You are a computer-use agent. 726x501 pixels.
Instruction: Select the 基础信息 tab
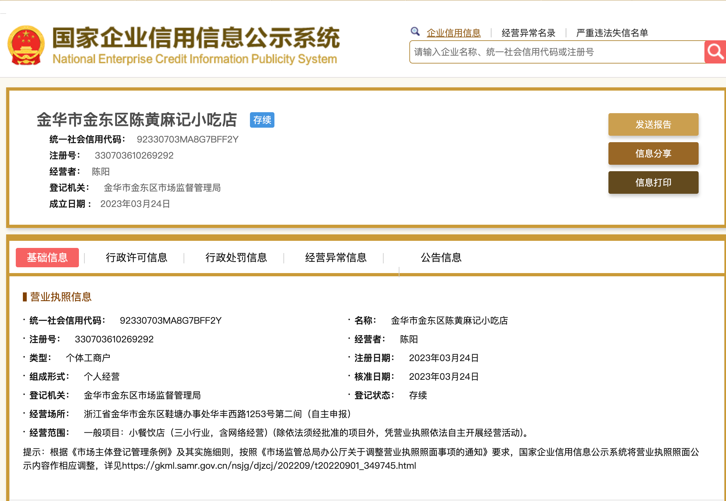pyautogui.click(x=47, y=257)
